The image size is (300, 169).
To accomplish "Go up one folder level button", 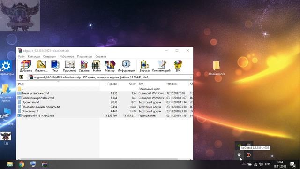I will pos(21,77).
